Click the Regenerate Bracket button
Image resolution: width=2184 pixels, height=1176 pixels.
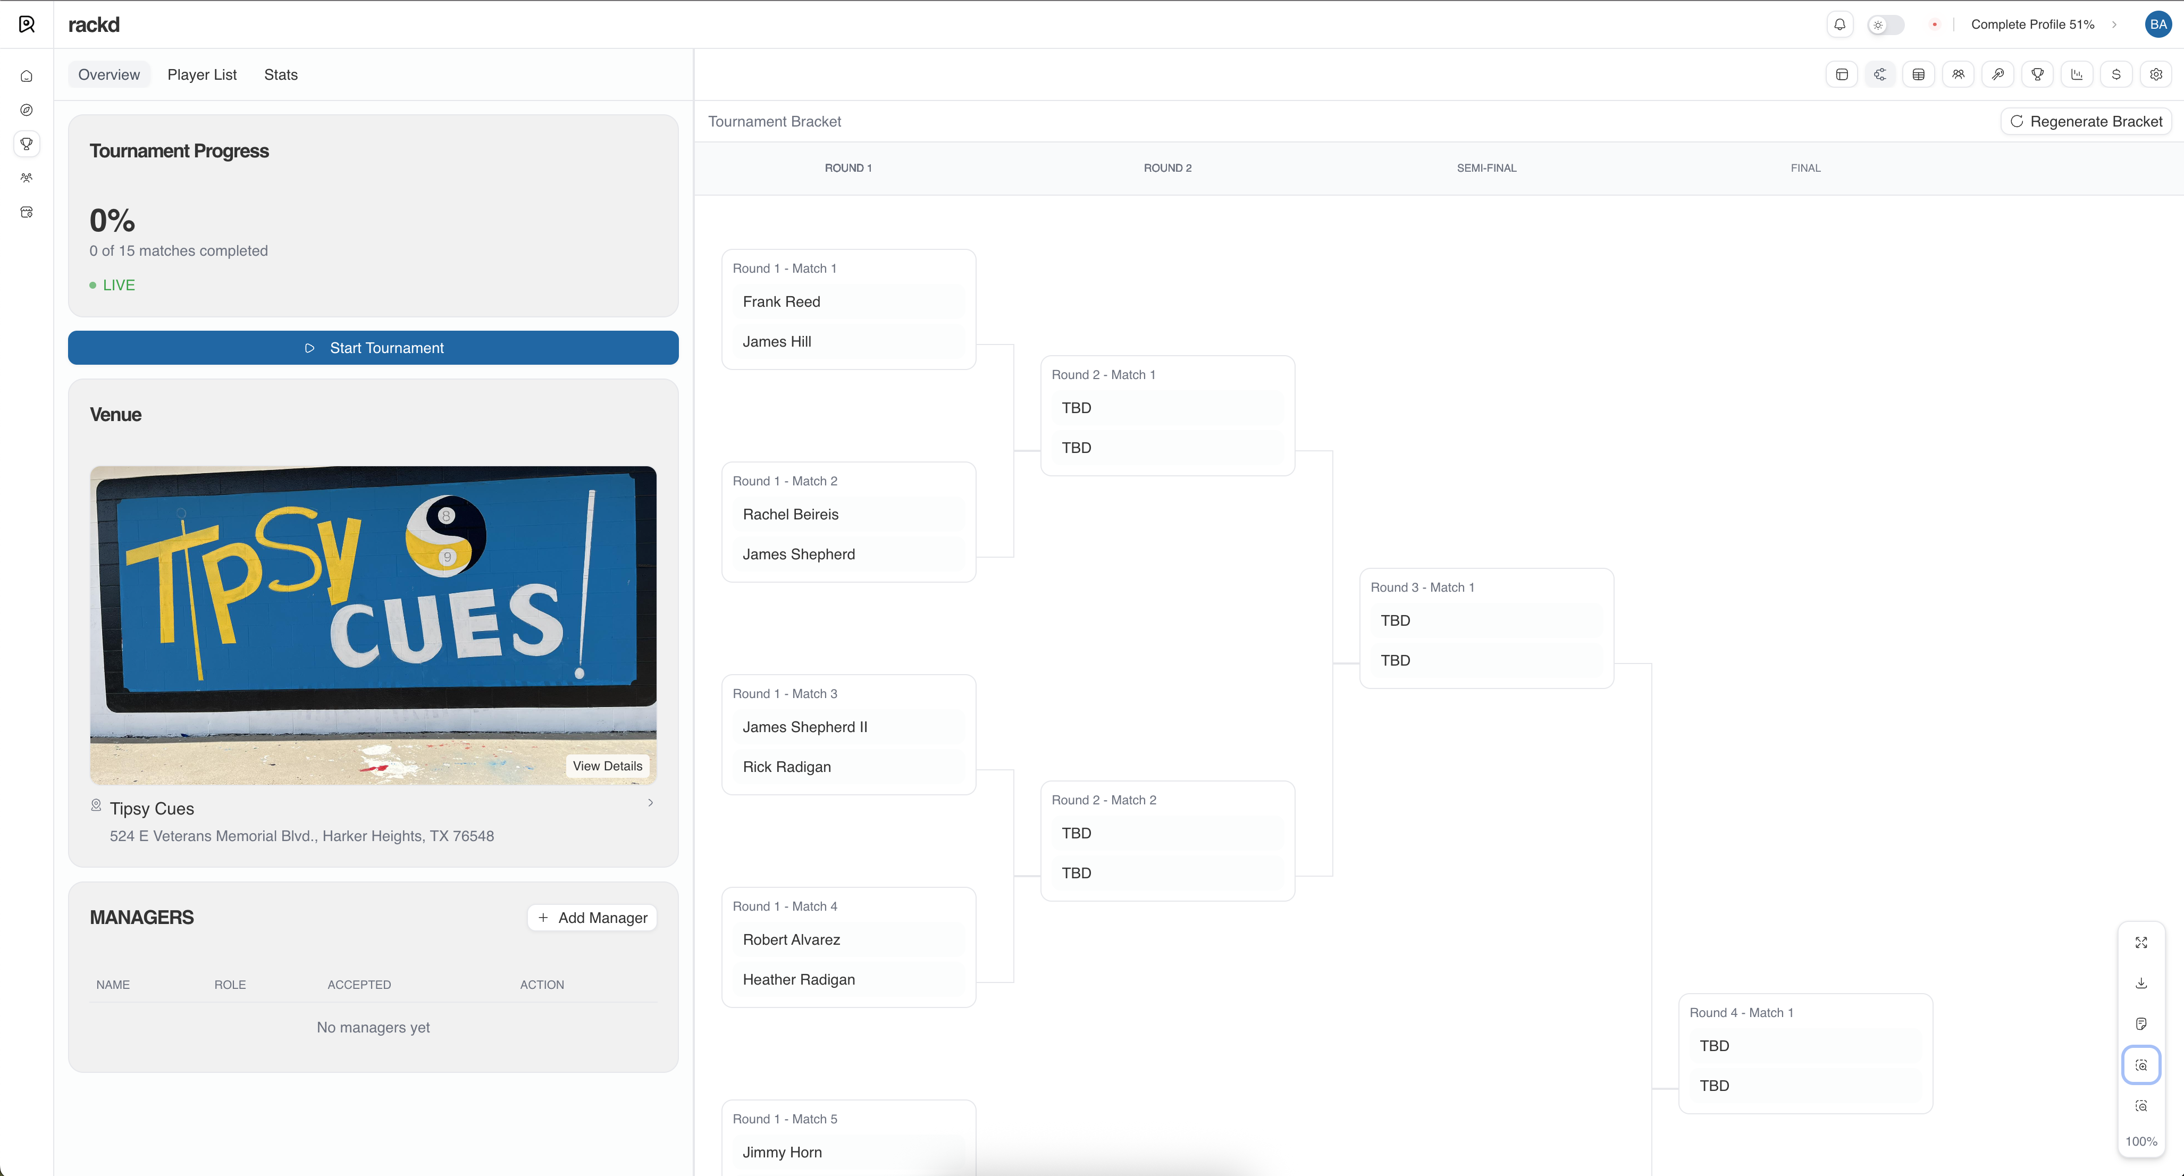coord(2086,121)
